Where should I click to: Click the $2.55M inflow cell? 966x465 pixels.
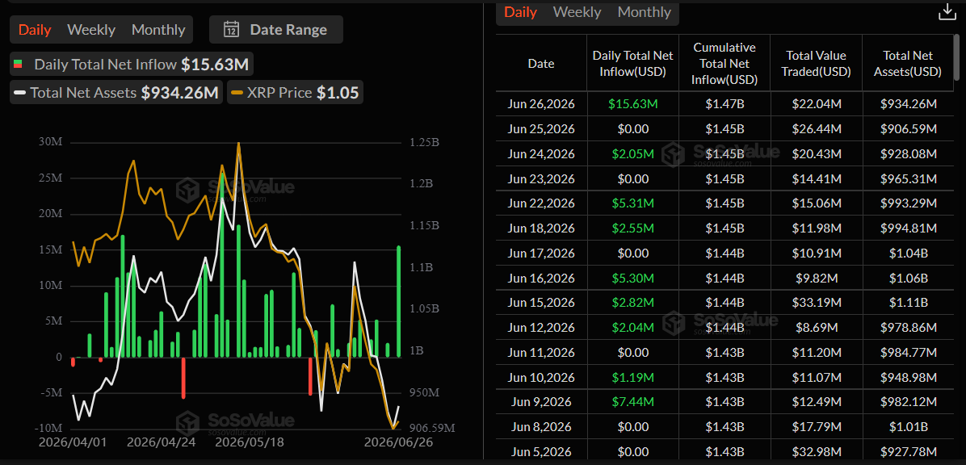click(632, 228)
